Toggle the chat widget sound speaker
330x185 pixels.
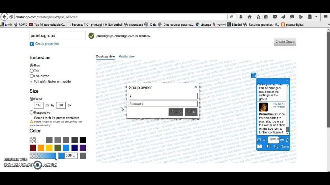(268, 146)
